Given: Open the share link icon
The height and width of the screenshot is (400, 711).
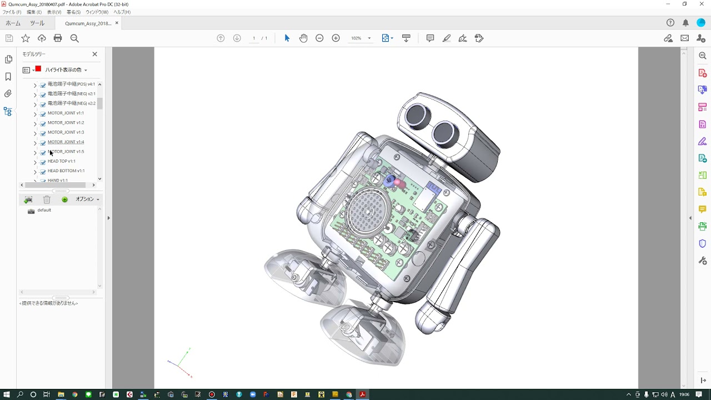Looking at the screenshot, I should tap(668, 38).
